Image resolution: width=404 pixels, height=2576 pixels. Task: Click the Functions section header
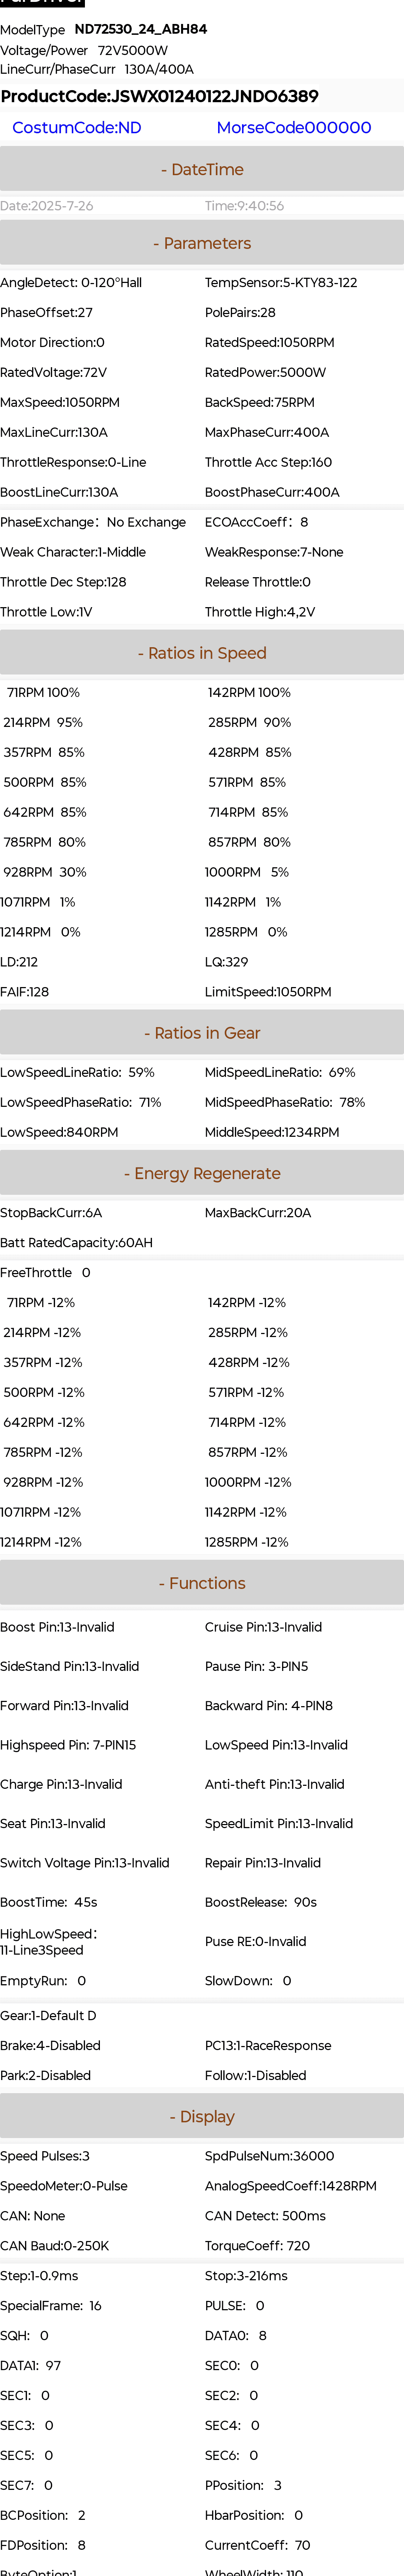(x=202, y=1583)
